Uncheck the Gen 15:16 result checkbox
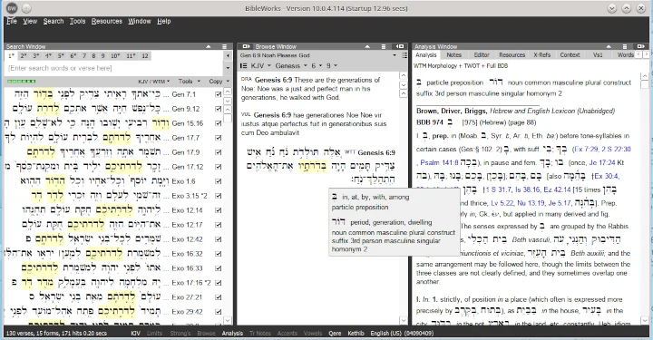The image size is (653, 340). pyautogui.click(x=218, y=123)
